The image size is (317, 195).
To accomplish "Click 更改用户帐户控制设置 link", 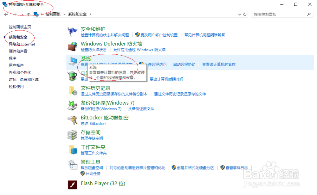I will (159, 35).
